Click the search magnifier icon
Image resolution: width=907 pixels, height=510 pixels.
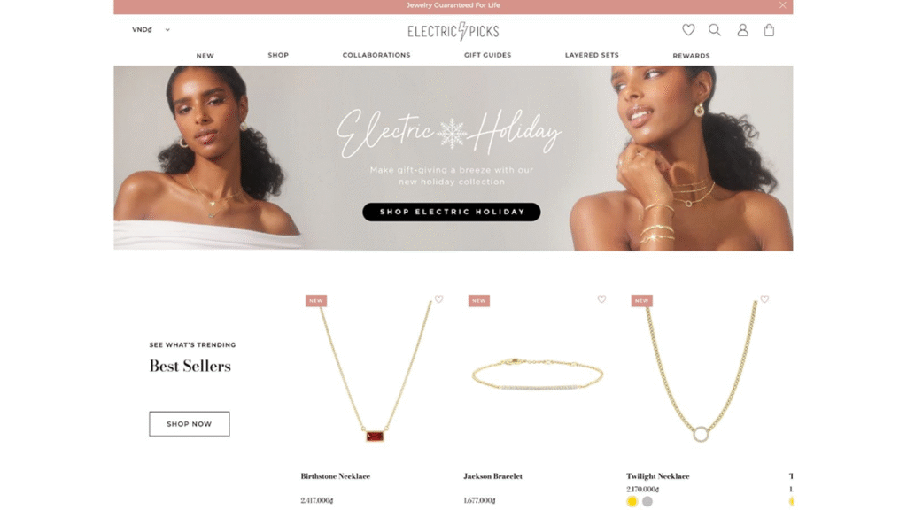click(715, 29)
